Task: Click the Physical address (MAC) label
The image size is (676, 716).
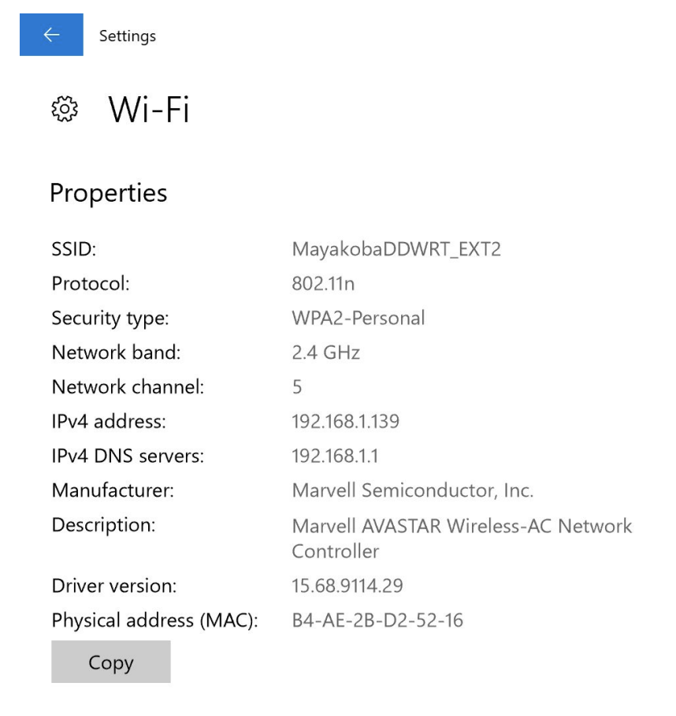Action: coord(154,621)
